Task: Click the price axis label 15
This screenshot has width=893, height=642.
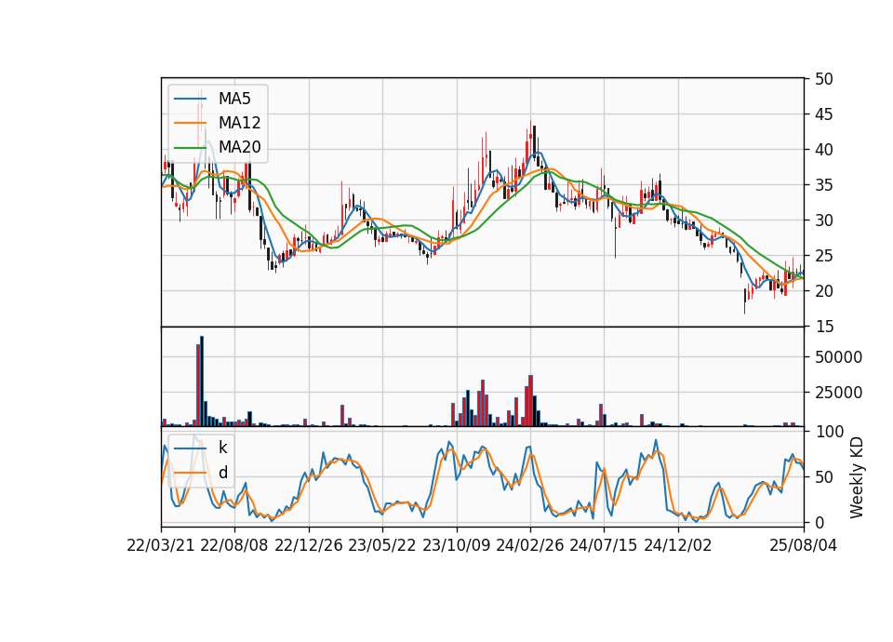Action: pyautogui.click(x=823, y=327)
